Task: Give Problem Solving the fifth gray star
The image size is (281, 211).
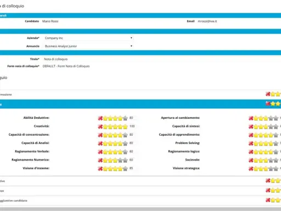Action: pyautogui.click(x=276, y=143)
